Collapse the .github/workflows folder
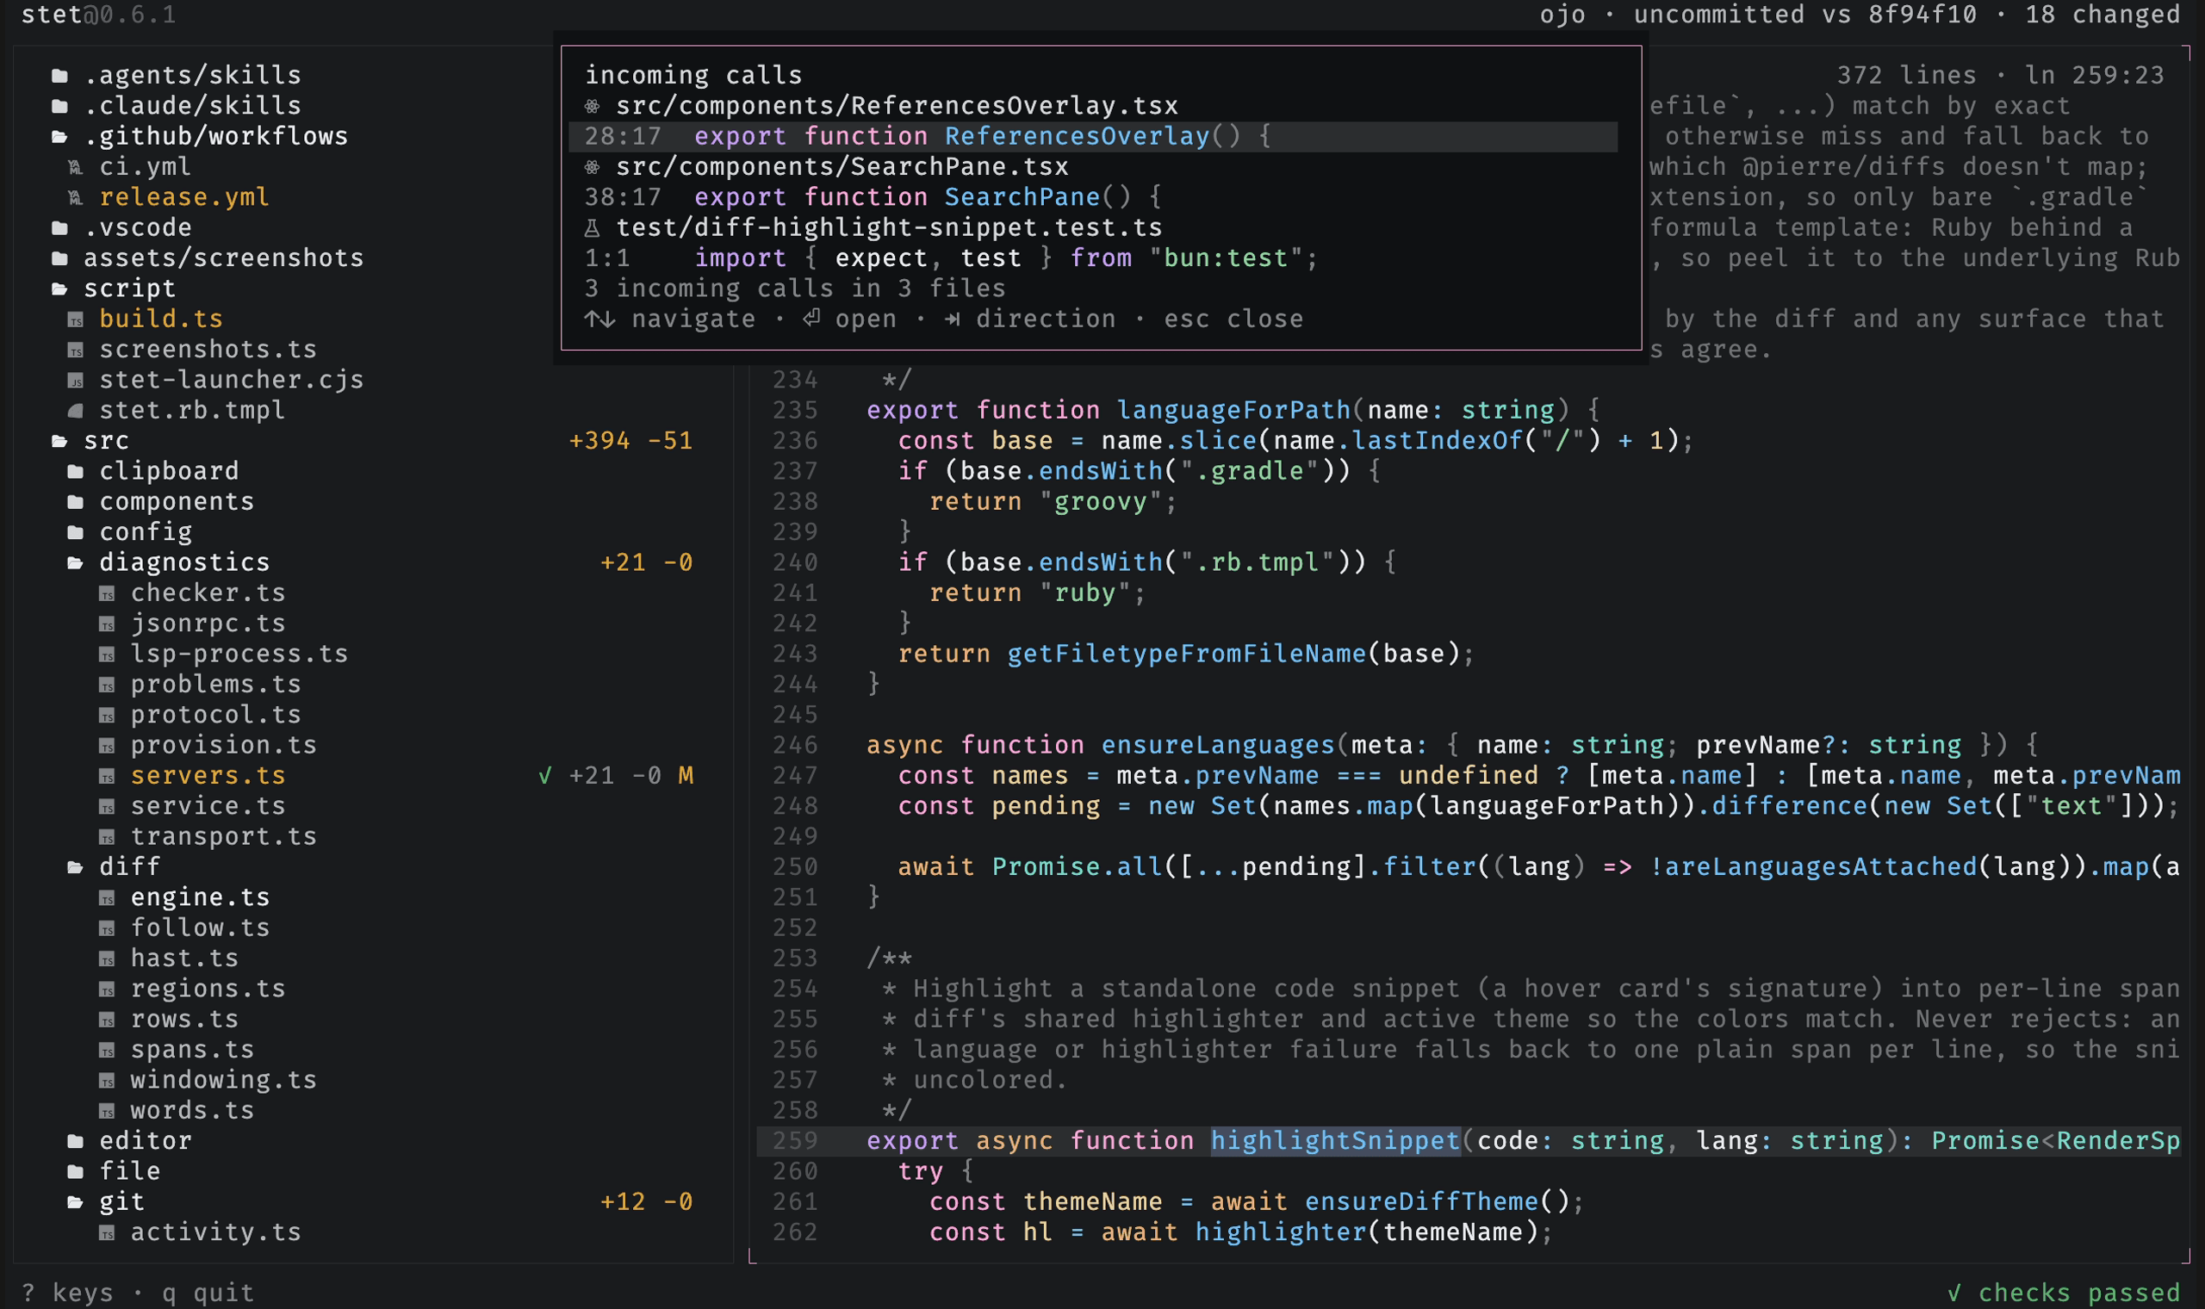Viewport: 2205px width, 1309px height. point(60,137)
